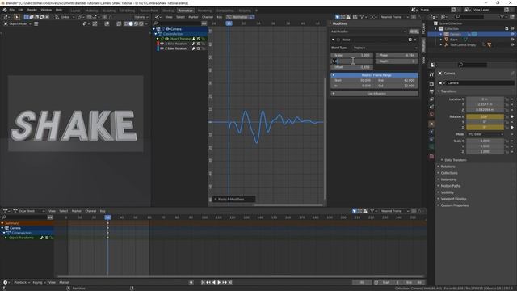The image size is (517, 291).
Task: Open the dope sheet Marker menu
Action: (x=77, y=211)
